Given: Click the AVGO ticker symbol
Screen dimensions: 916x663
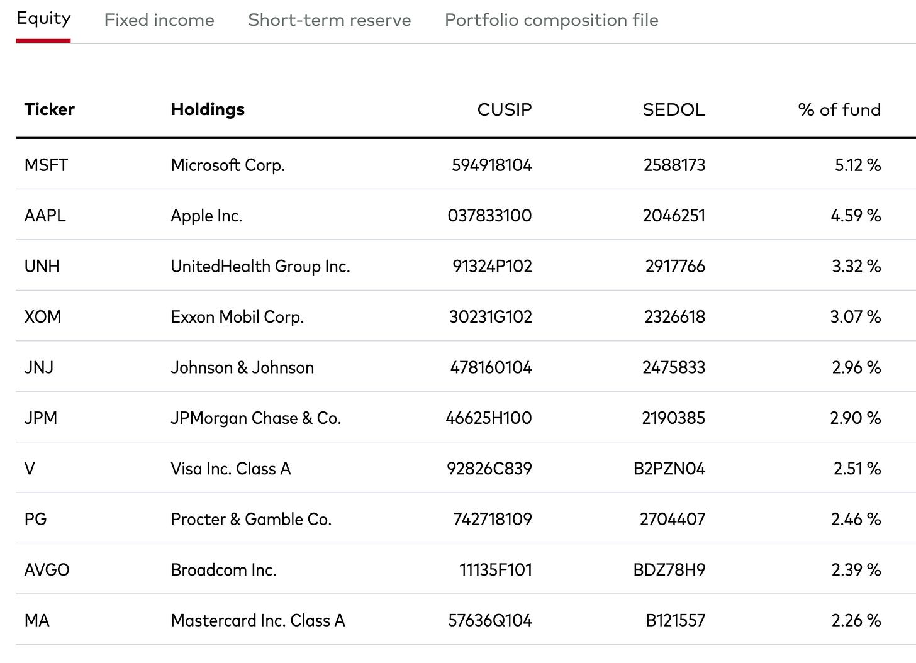Looking at the screenshot, I should coord(47,570).
